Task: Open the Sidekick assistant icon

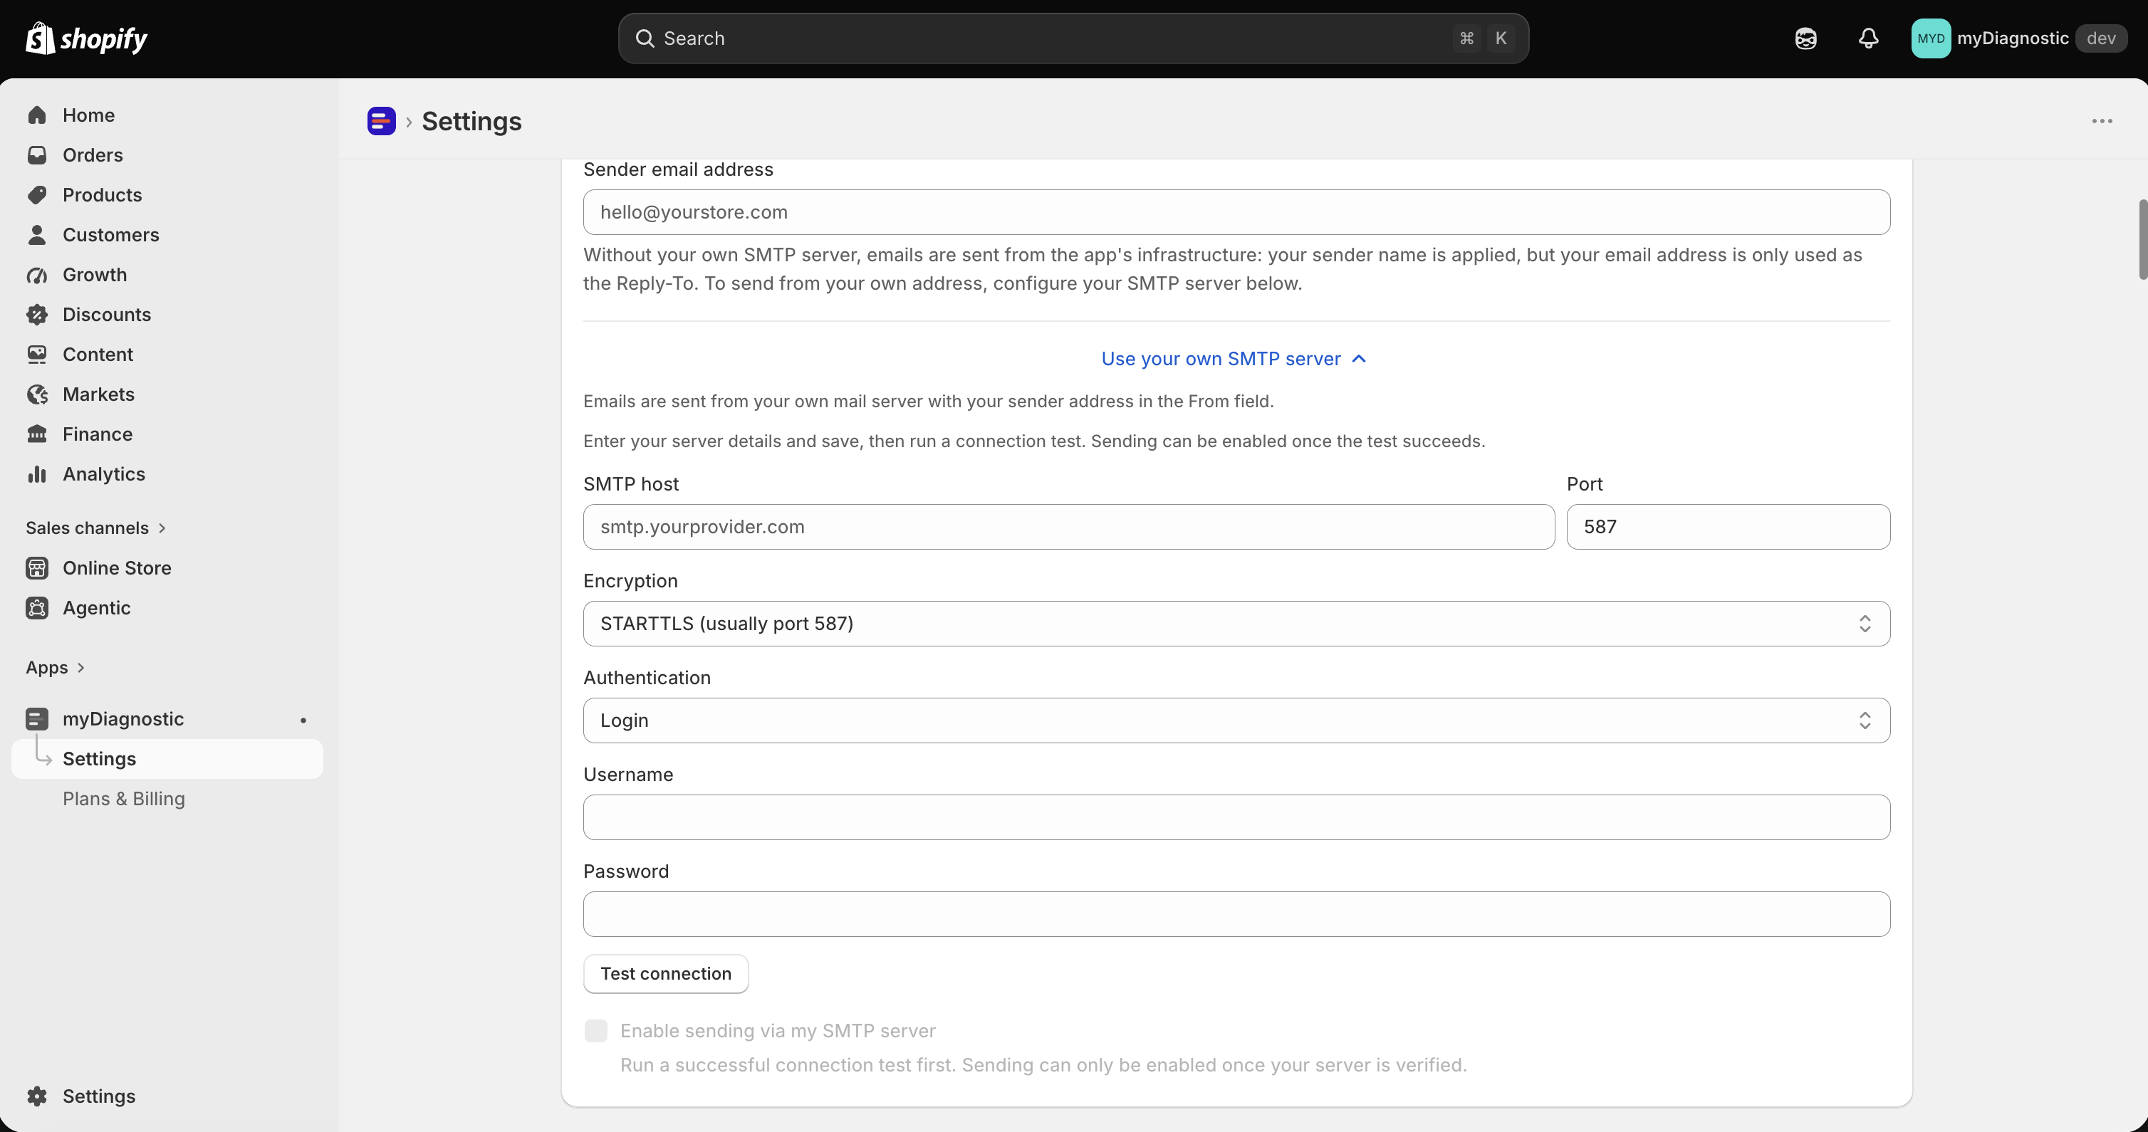Action: 1805,38
